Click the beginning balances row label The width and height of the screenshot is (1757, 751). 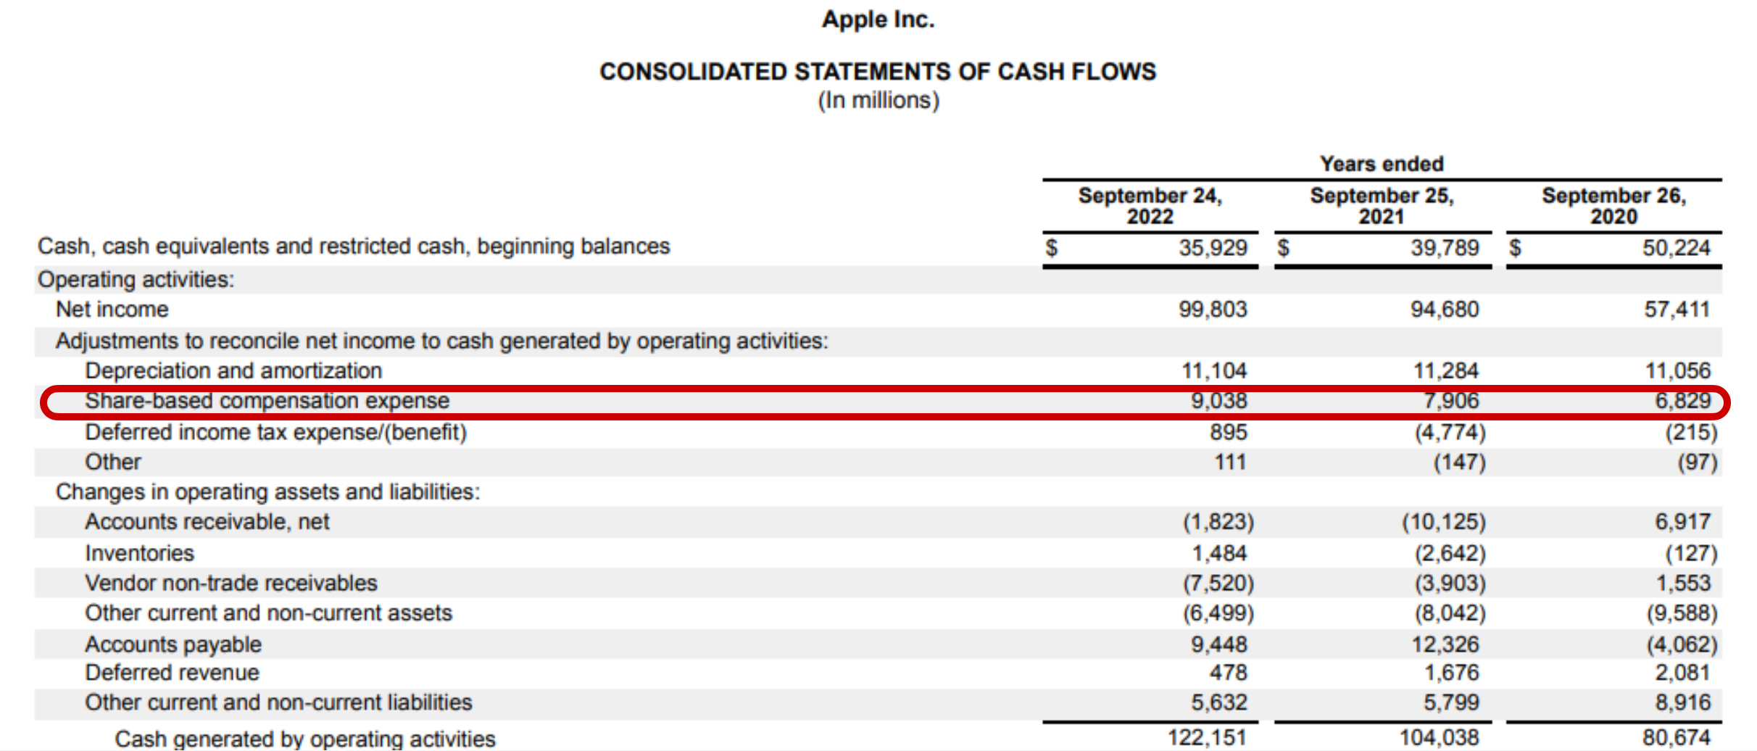tap(354, 246)
